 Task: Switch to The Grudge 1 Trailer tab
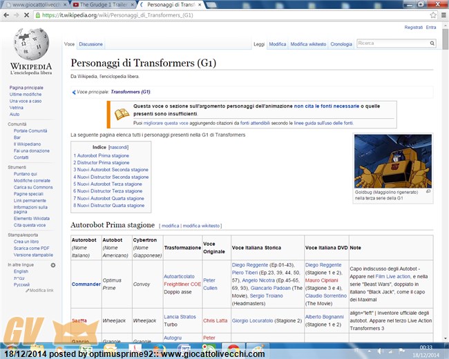[103, 5]
